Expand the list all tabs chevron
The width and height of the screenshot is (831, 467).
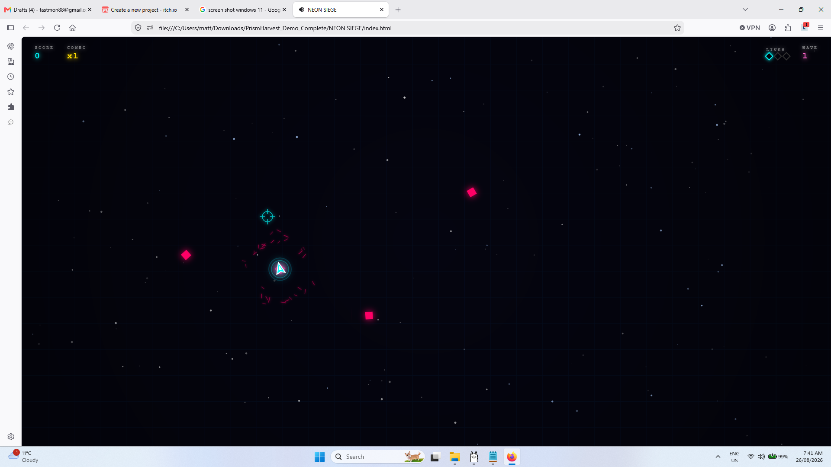tap(745, 10)
